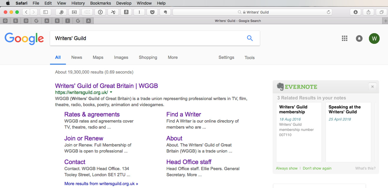Close the Evernote related results panel

pyautogui.click(x=372, y=87)
